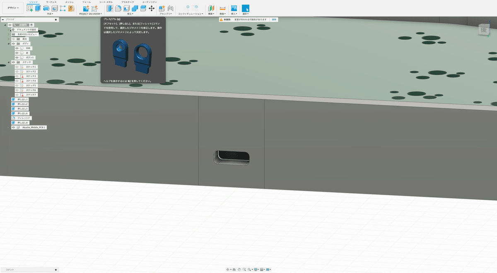Click the ViewCube 後 face

pos(483,30)
